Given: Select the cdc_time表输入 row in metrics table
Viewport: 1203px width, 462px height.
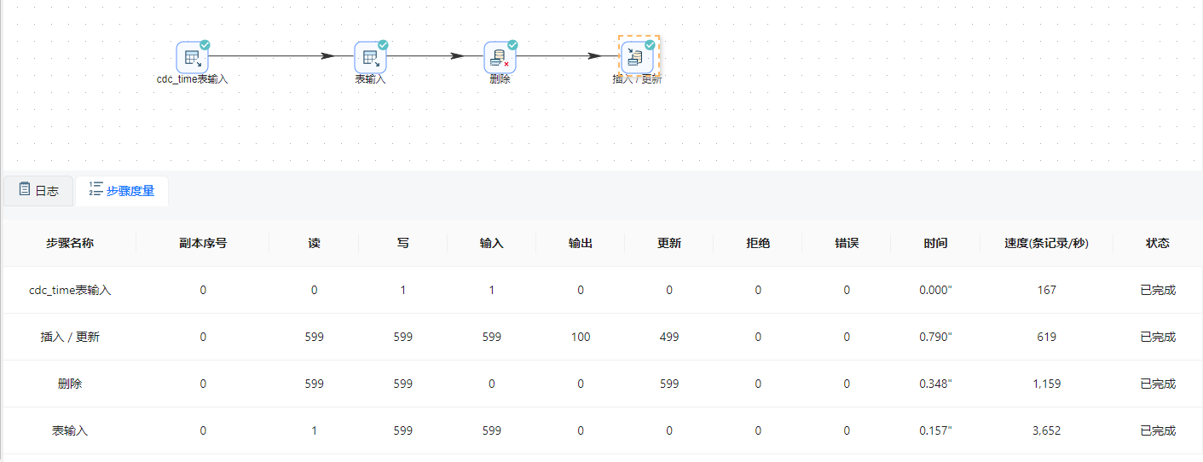Looking at the screenshot, I should click(70, 290).
